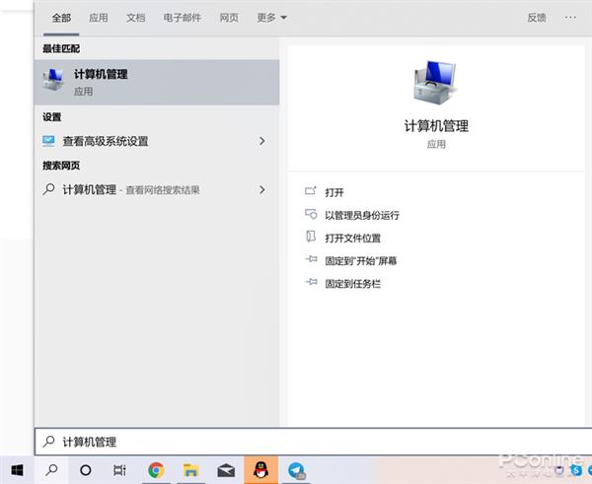
Task: Switch to the 网页 tab
Action: (x=229, y=18)
